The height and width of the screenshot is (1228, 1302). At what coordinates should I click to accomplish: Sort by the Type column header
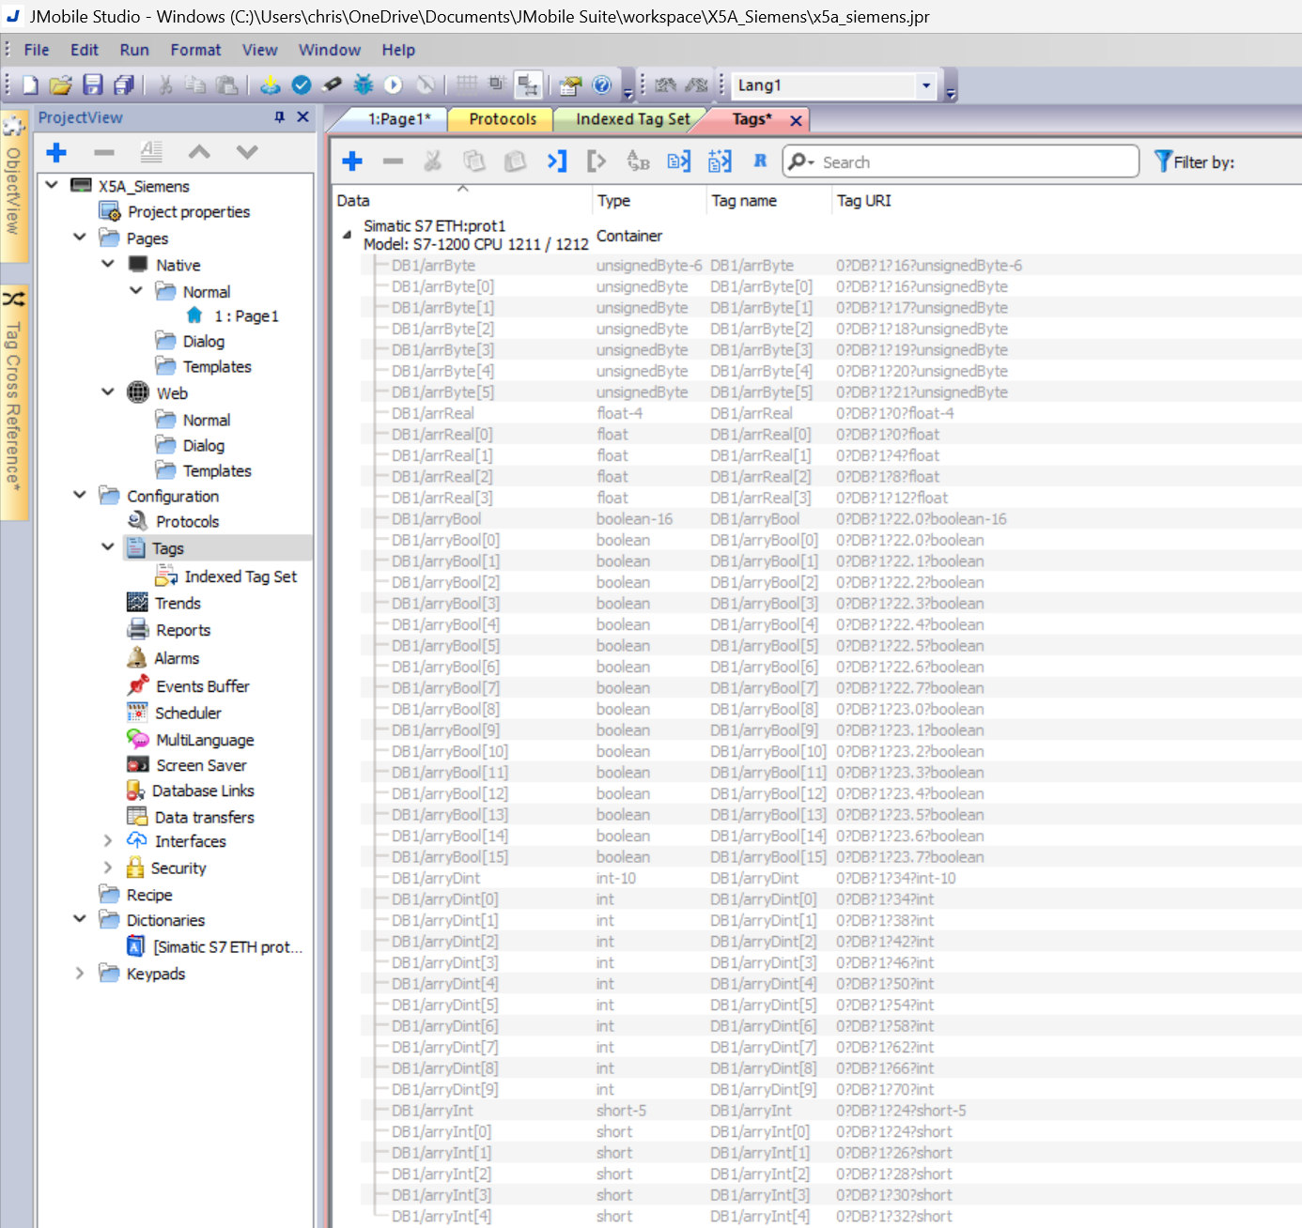(648, 200)
